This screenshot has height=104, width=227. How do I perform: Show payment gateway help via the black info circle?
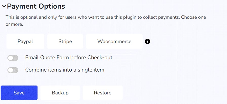(147, 41)
